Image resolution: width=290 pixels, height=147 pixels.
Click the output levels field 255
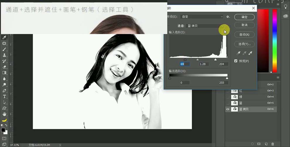coord(223,83)
